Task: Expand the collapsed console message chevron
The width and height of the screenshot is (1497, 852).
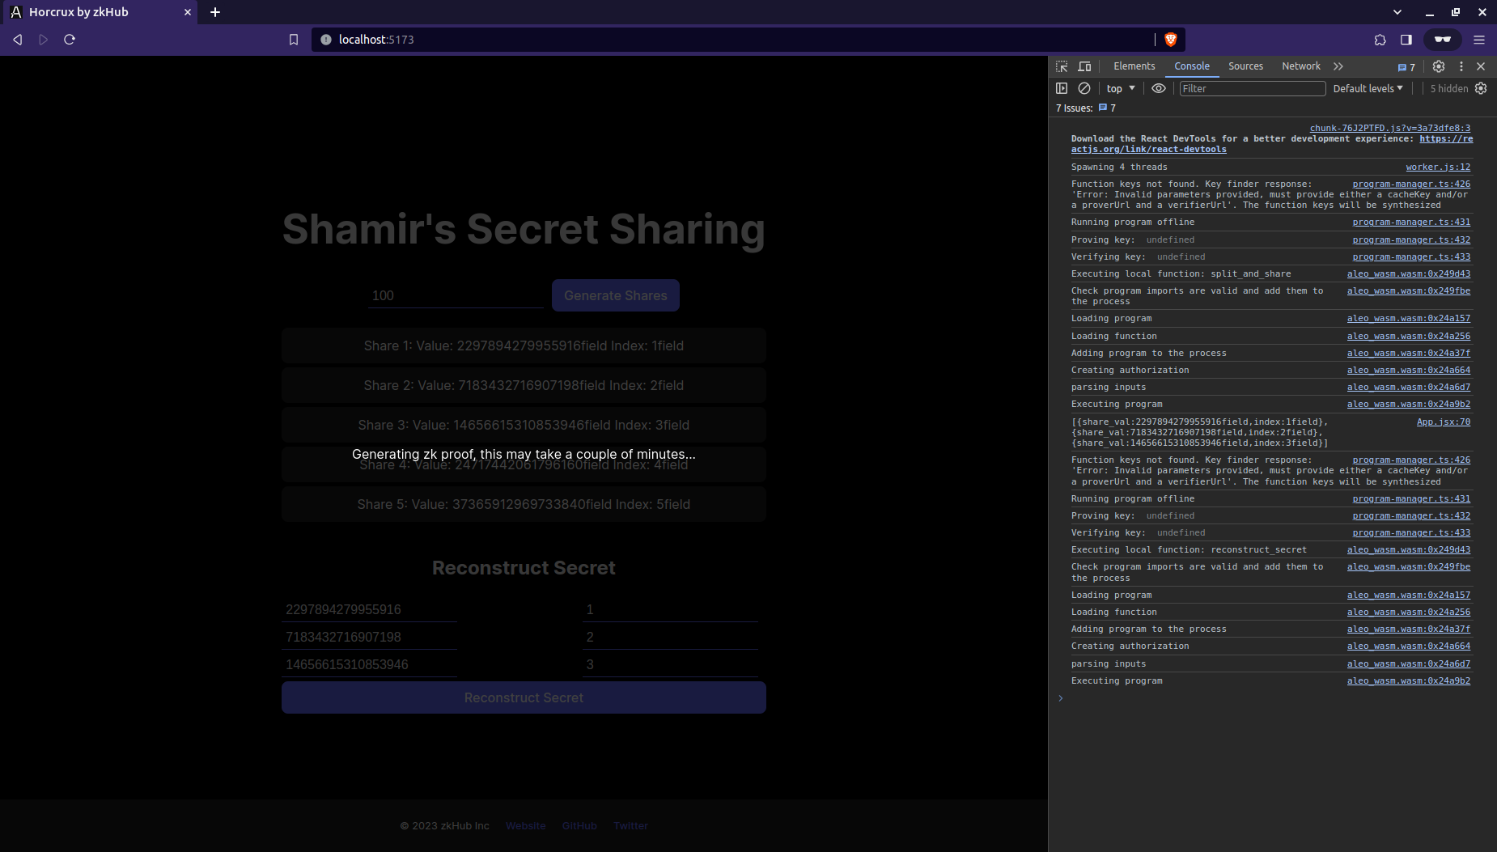Action: (x=1061, y=697)
